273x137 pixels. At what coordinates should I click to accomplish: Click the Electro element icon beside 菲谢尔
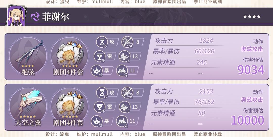point(35,17)
